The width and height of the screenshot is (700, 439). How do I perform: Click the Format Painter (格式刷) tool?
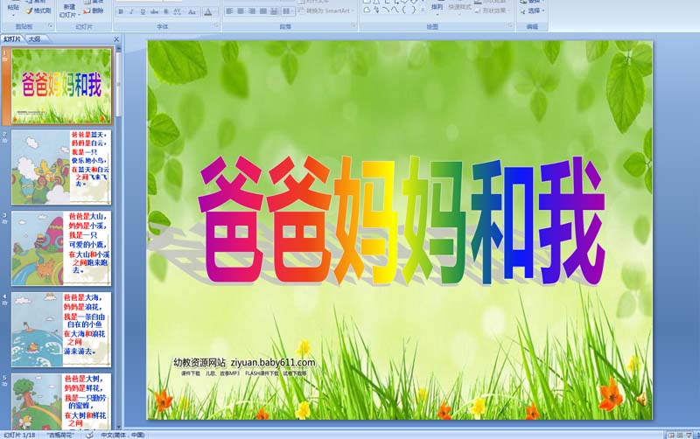click(39, 10)
